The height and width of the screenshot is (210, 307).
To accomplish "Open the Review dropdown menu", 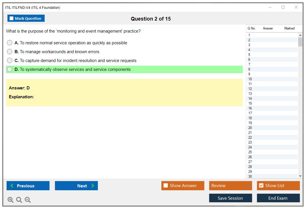I will pyautogui.click(x=230, y=186).
